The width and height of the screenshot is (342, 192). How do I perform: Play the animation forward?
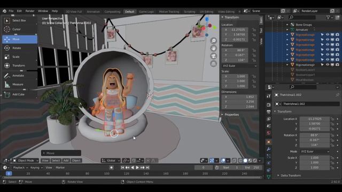click(x=137, y=167)
